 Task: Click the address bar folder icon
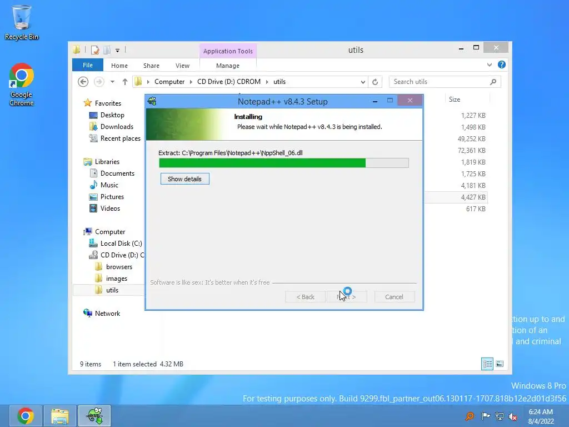pyautogui.click(x=138, y=82)
